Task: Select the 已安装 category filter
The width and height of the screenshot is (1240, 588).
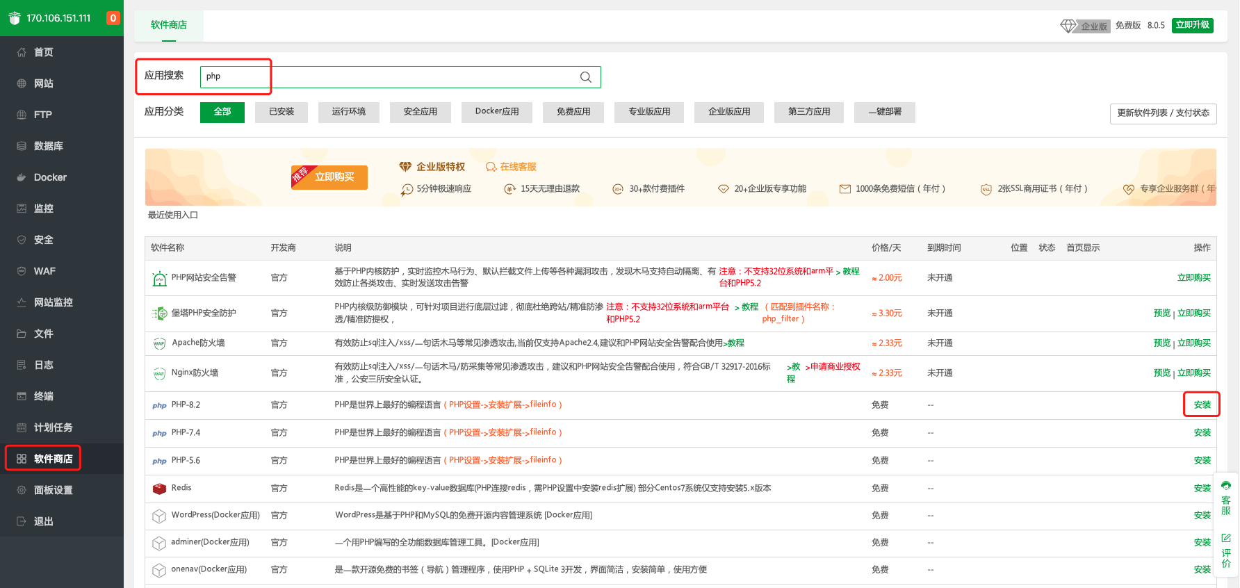Action: pos(282,112)
